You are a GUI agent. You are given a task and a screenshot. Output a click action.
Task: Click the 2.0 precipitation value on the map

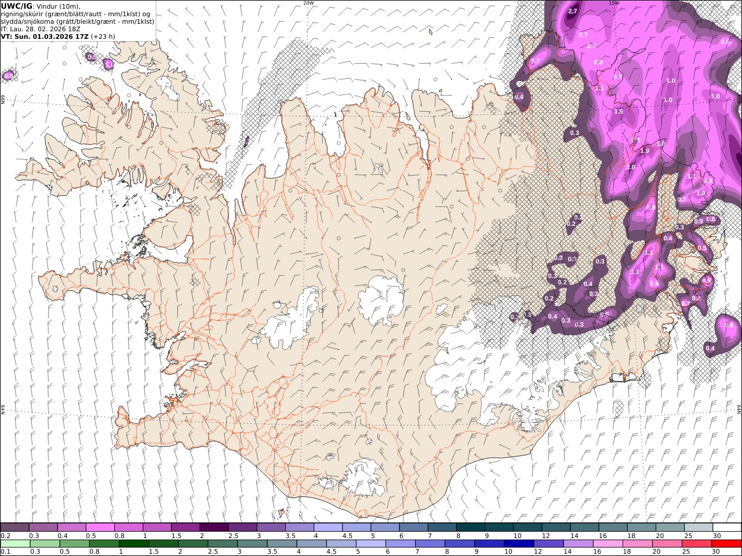click(x=631, y=167)
